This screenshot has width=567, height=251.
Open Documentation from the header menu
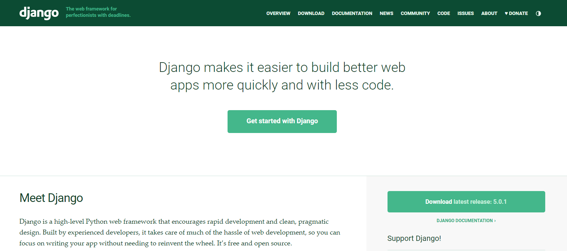(352, 13)
